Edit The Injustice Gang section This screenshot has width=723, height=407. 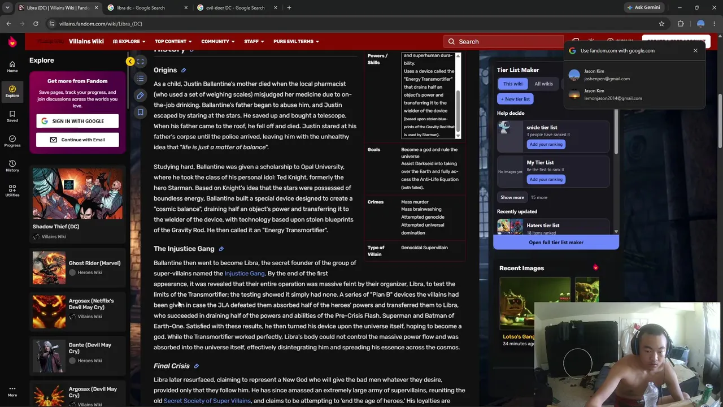pyautogui.click(x=221, y=249)
